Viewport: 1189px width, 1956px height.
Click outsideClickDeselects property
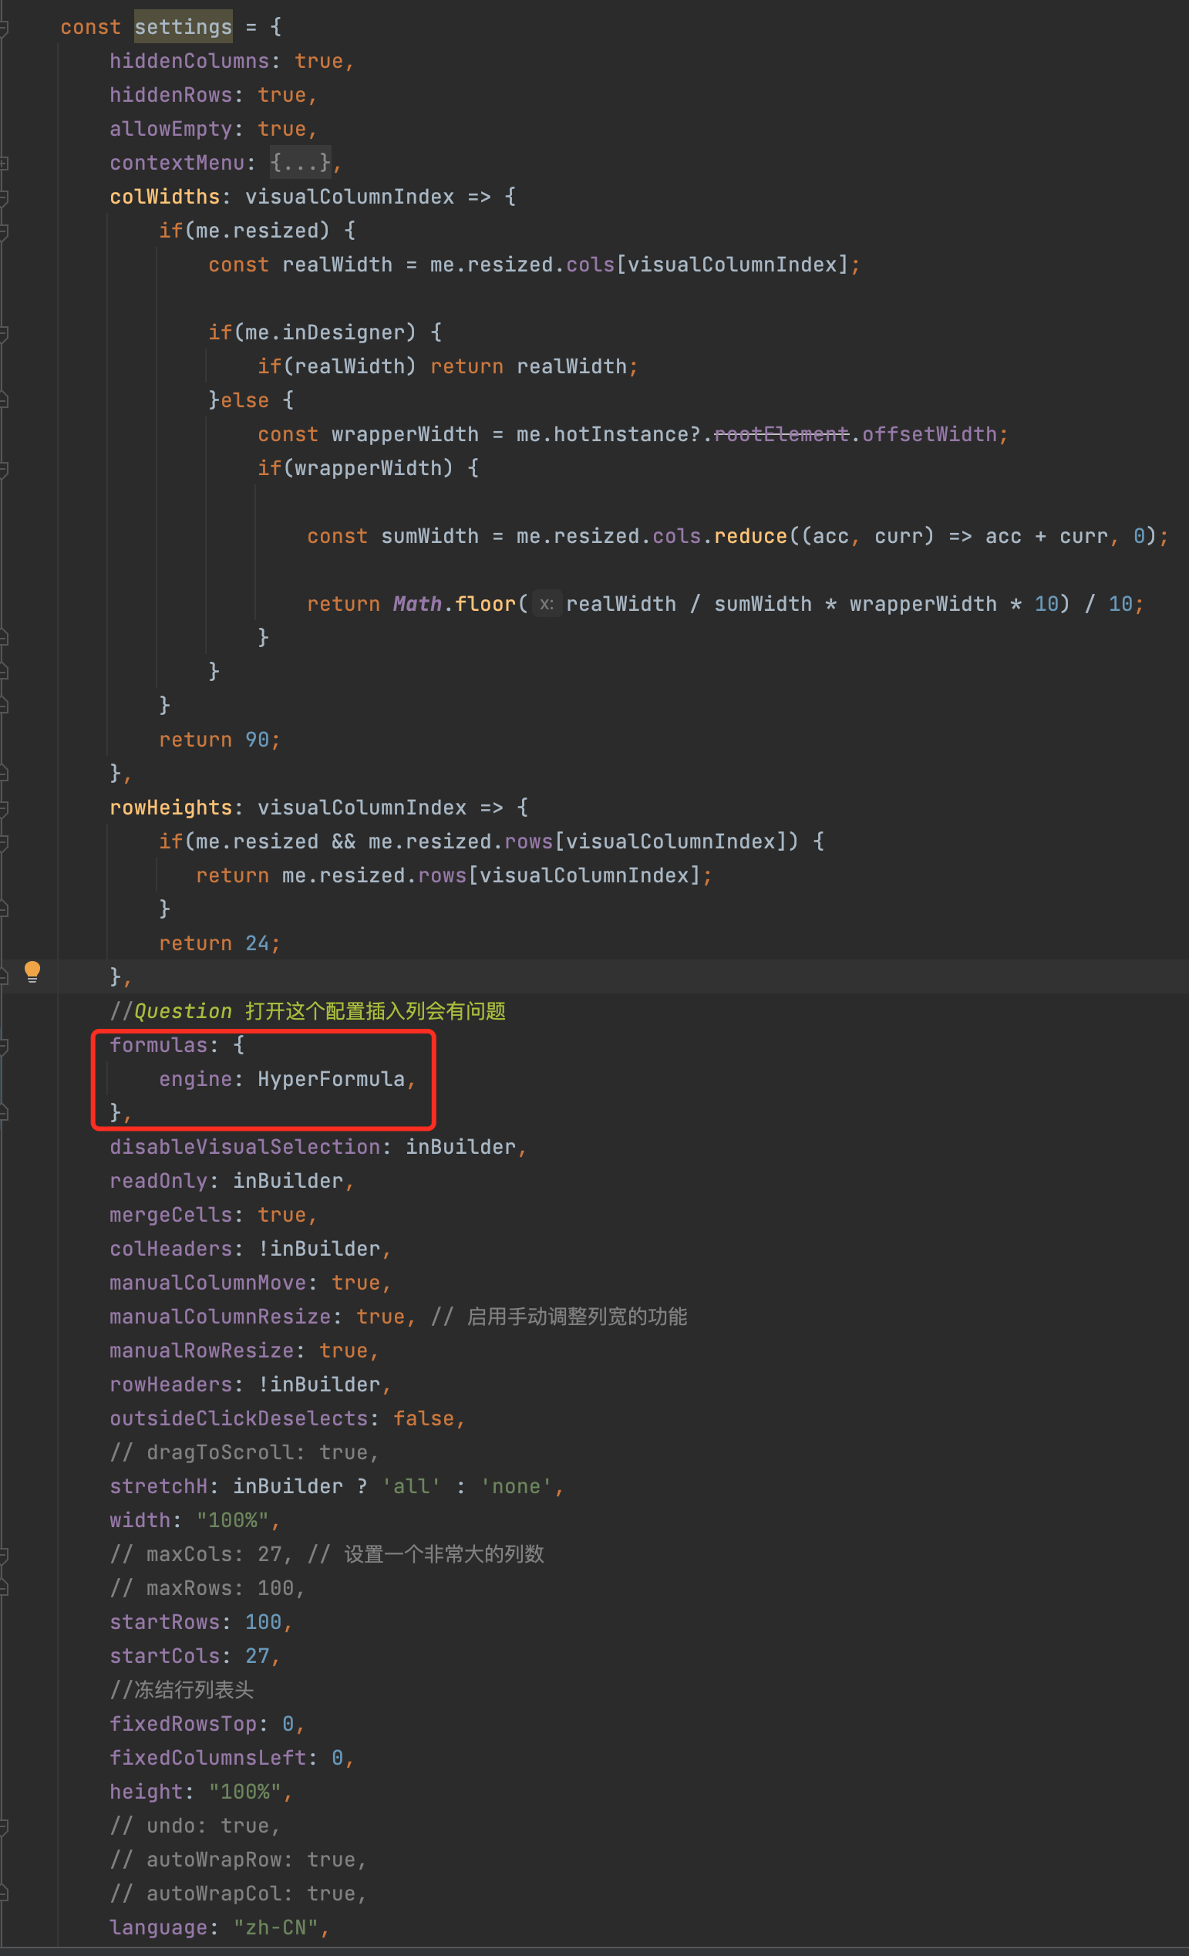point(239,1418)
